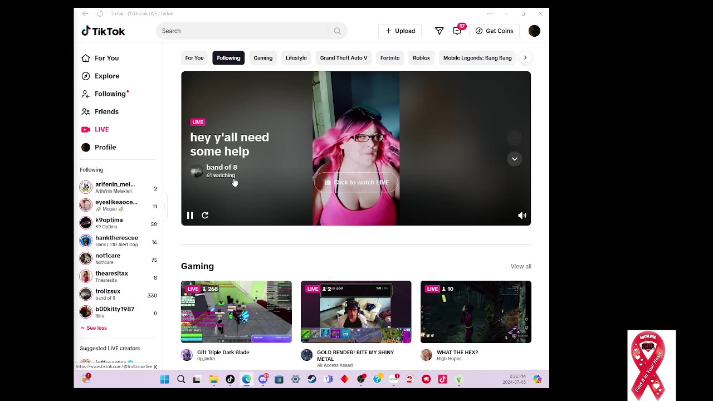Click All Access Asaad streamer avatar
This screenshot has width=713, height=401.
[307, 355]
